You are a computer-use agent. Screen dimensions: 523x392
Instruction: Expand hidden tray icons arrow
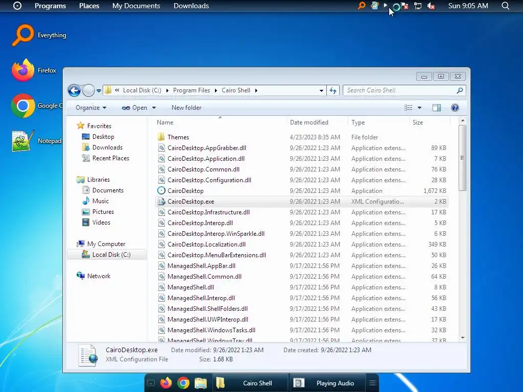(x=385, y=5)
